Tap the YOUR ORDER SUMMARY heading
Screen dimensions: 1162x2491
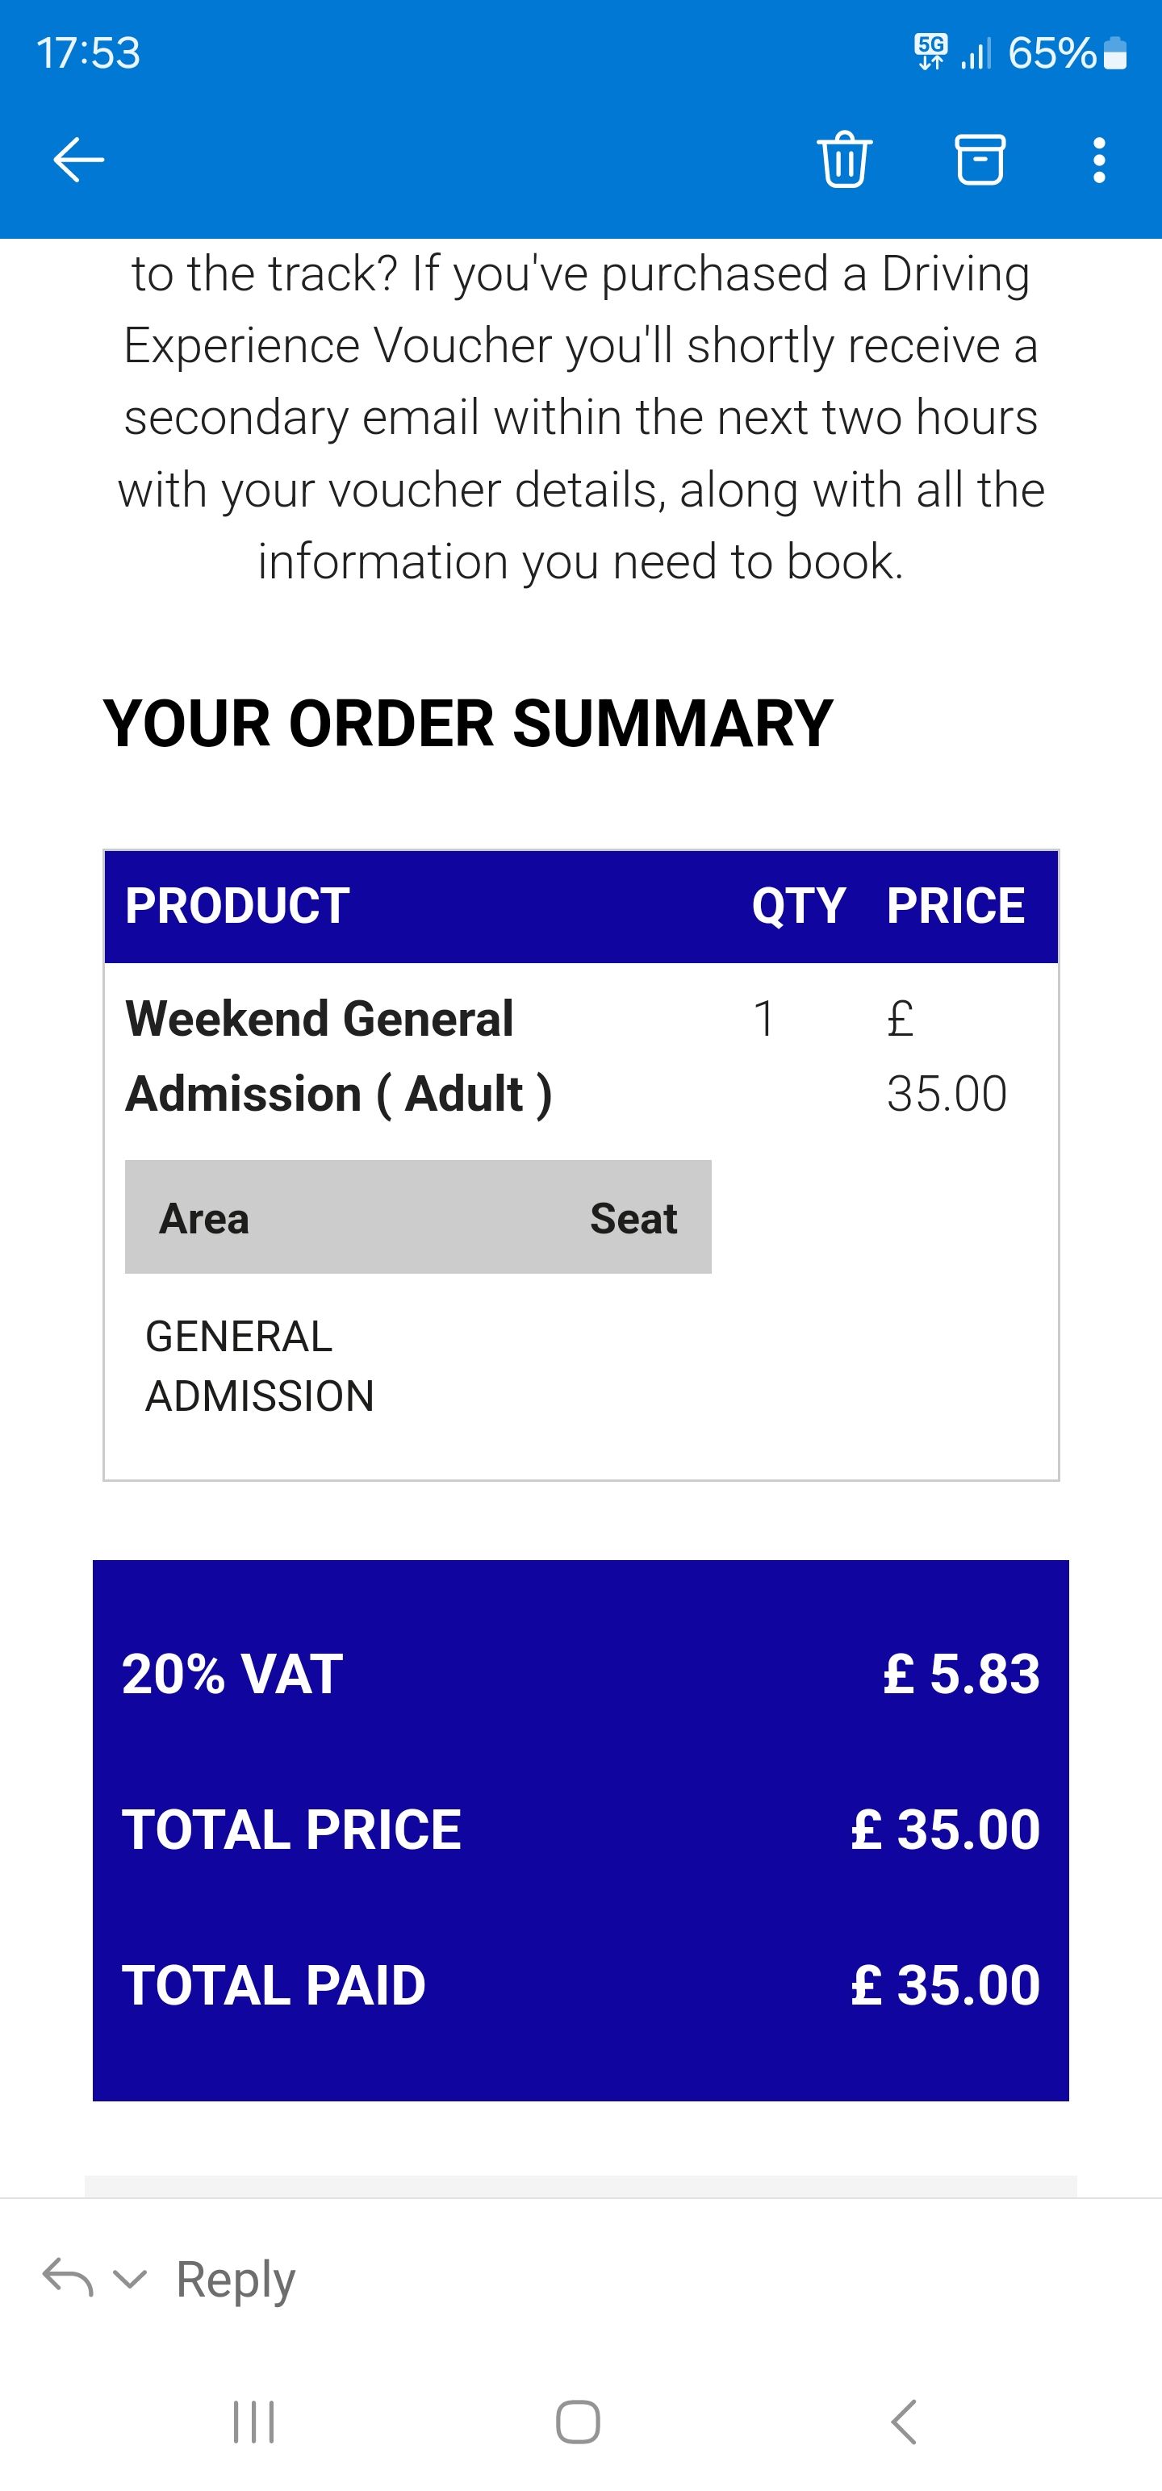click(467, 724)
